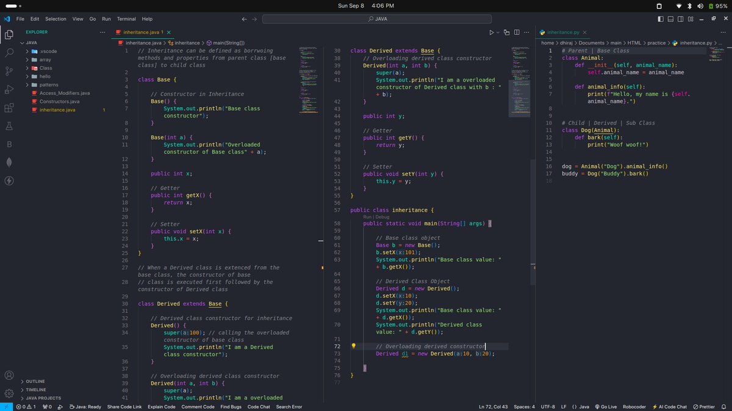Screen dimensions: 732x411
Task: Open the Terminal menu
Action: coord(126,19)
